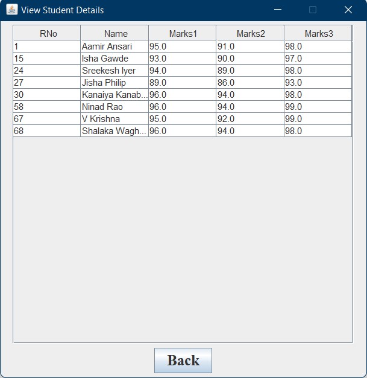Click Marks3 value 98.0 in roll 68 row
Viewport: 367px width, 378px height.
(318, 130)
